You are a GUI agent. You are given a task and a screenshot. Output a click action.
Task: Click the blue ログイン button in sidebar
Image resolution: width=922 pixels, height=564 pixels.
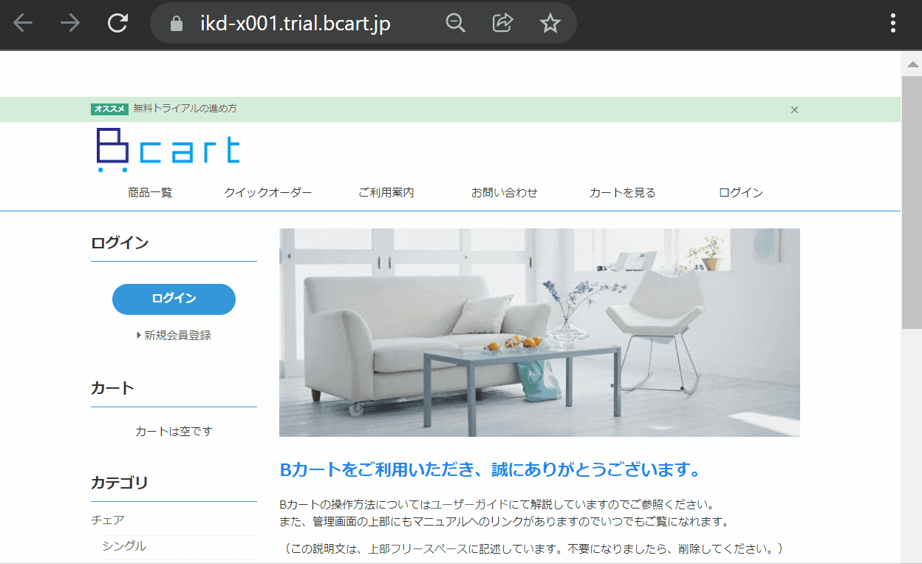click(x=174, y=299)
